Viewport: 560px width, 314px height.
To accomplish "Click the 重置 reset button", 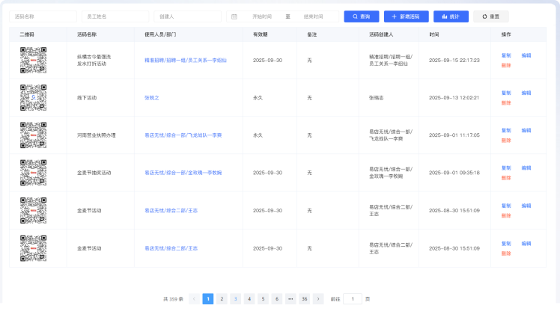I will (x=490, y=16).
